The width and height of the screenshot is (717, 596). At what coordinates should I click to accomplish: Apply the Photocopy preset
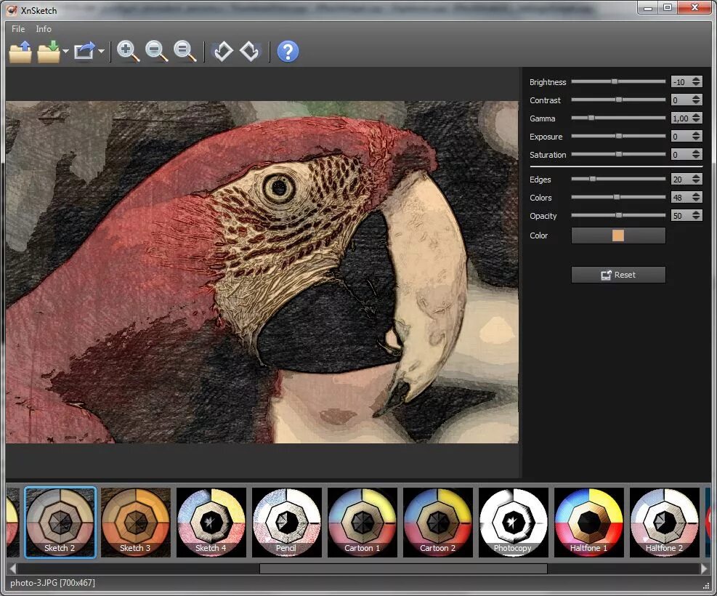click(514, 522)
